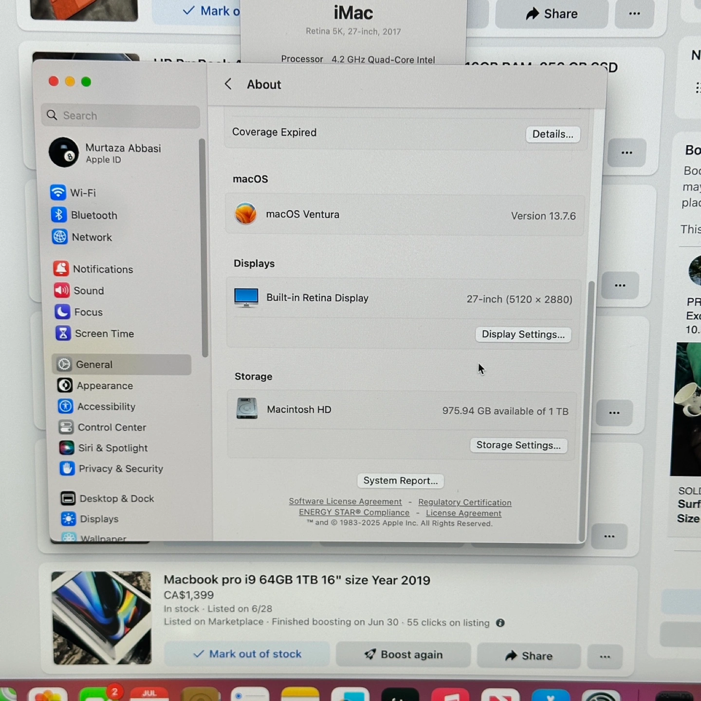Open the Details... button for expired coverage

pos(553,134)
